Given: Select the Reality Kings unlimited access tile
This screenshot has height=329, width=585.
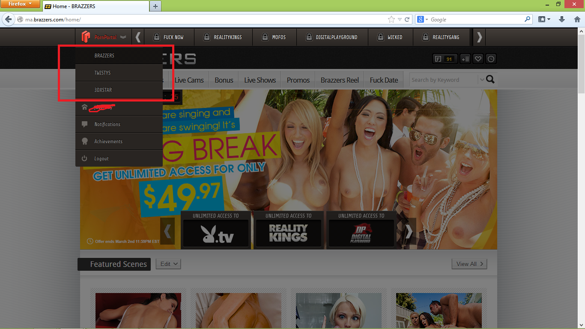Looking at the screenshot, I should (x=288, y=230).
